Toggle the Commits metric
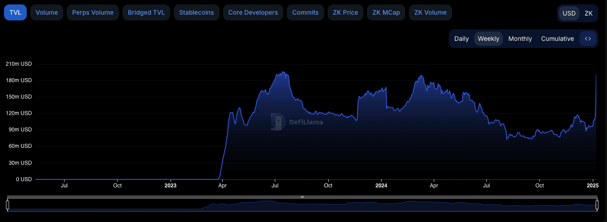The image size is (607, 222). [x=306, y=12]
